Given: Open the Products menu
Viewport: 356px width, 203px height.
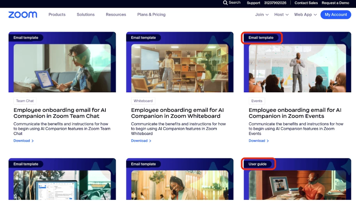Looking at the screenshot, I should coord(57,14).
